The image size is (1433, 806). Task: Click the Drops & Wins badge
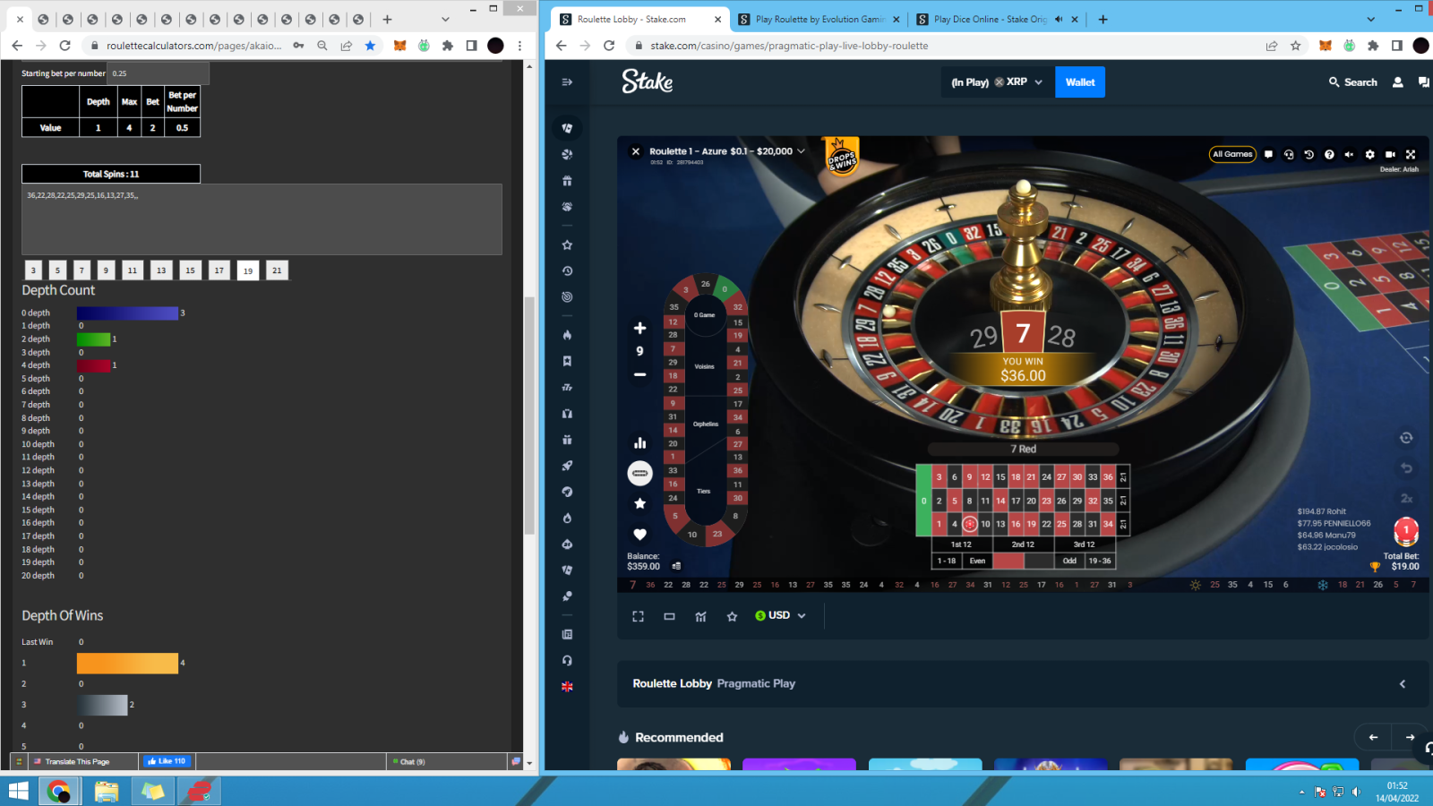click(841, 158)
